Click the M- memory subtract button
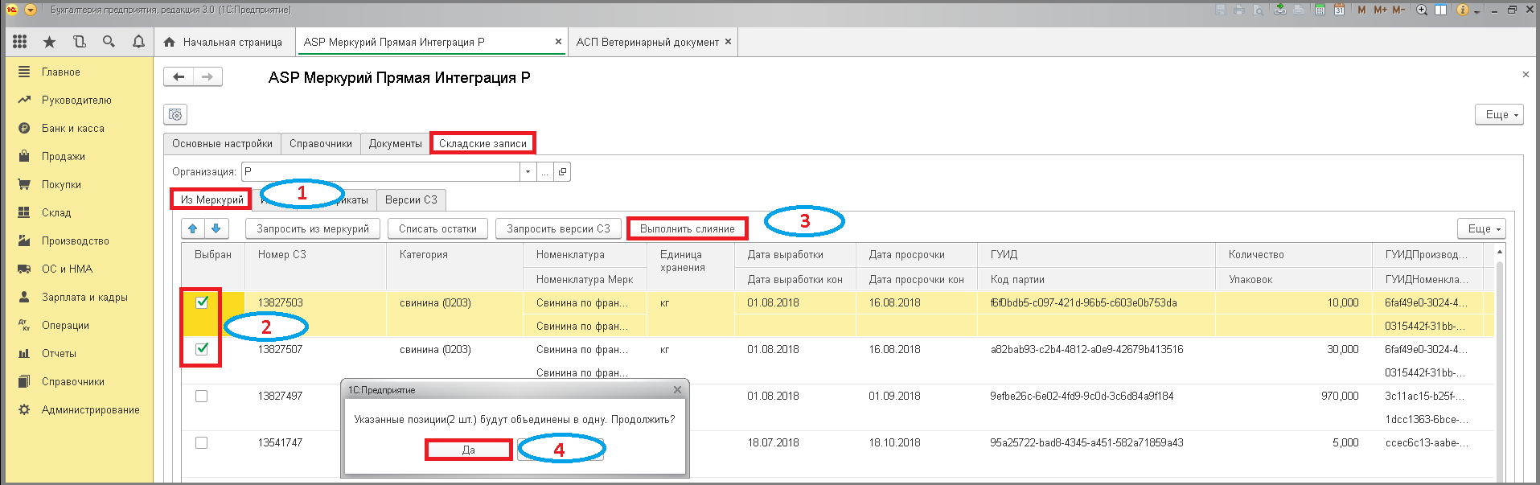This screenshot has height=485, width=1540. click(x=1399, y=10)
